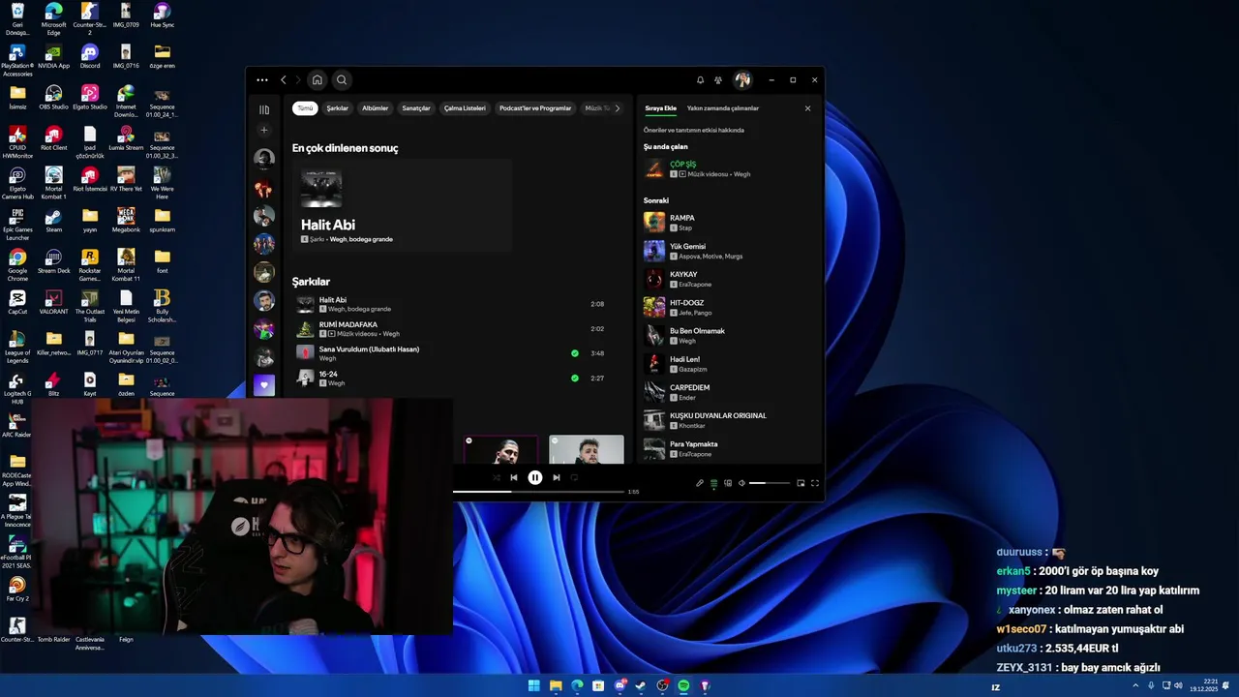Select the Steam desktop shortcut
The width and height of the screenshot is (1239, 697).
(53, 221)
